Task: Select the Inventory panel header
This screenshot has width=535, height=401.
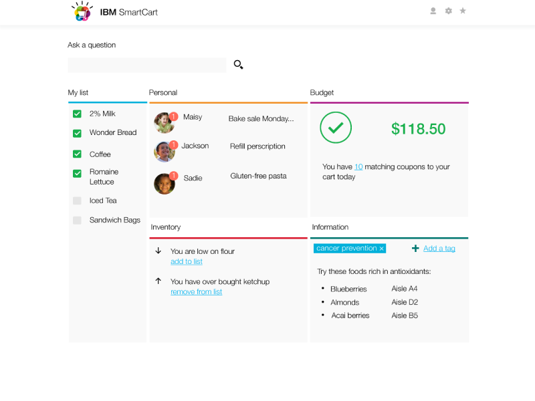Action: (165, 227)
